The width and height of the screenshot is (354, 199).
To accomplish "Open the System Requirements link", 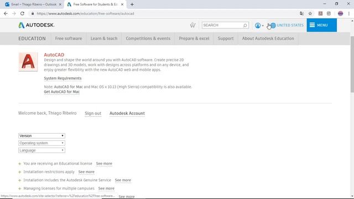I will 63,78.
